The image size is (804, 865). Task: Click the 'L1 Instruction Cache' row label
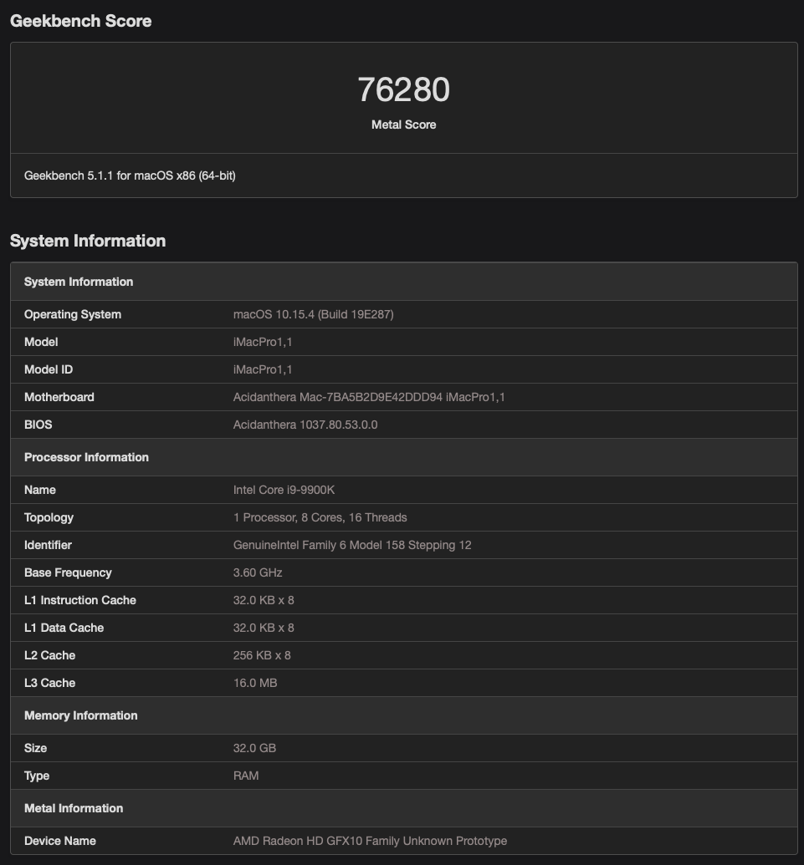80,600
